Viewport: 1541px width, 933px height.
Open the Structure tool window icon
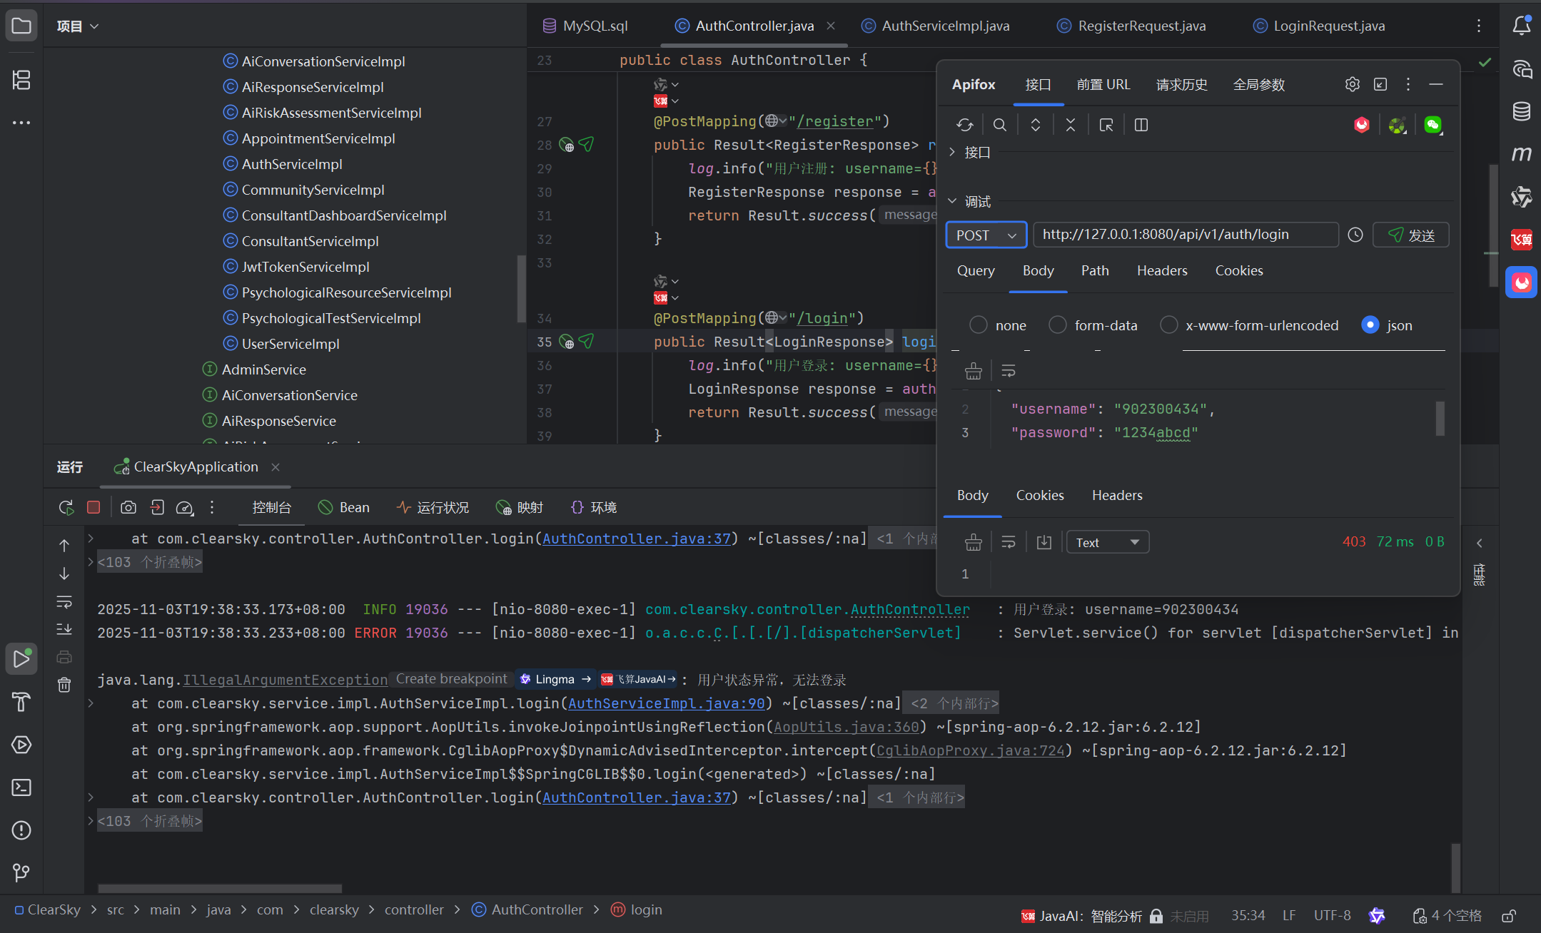tap(21, 79)
